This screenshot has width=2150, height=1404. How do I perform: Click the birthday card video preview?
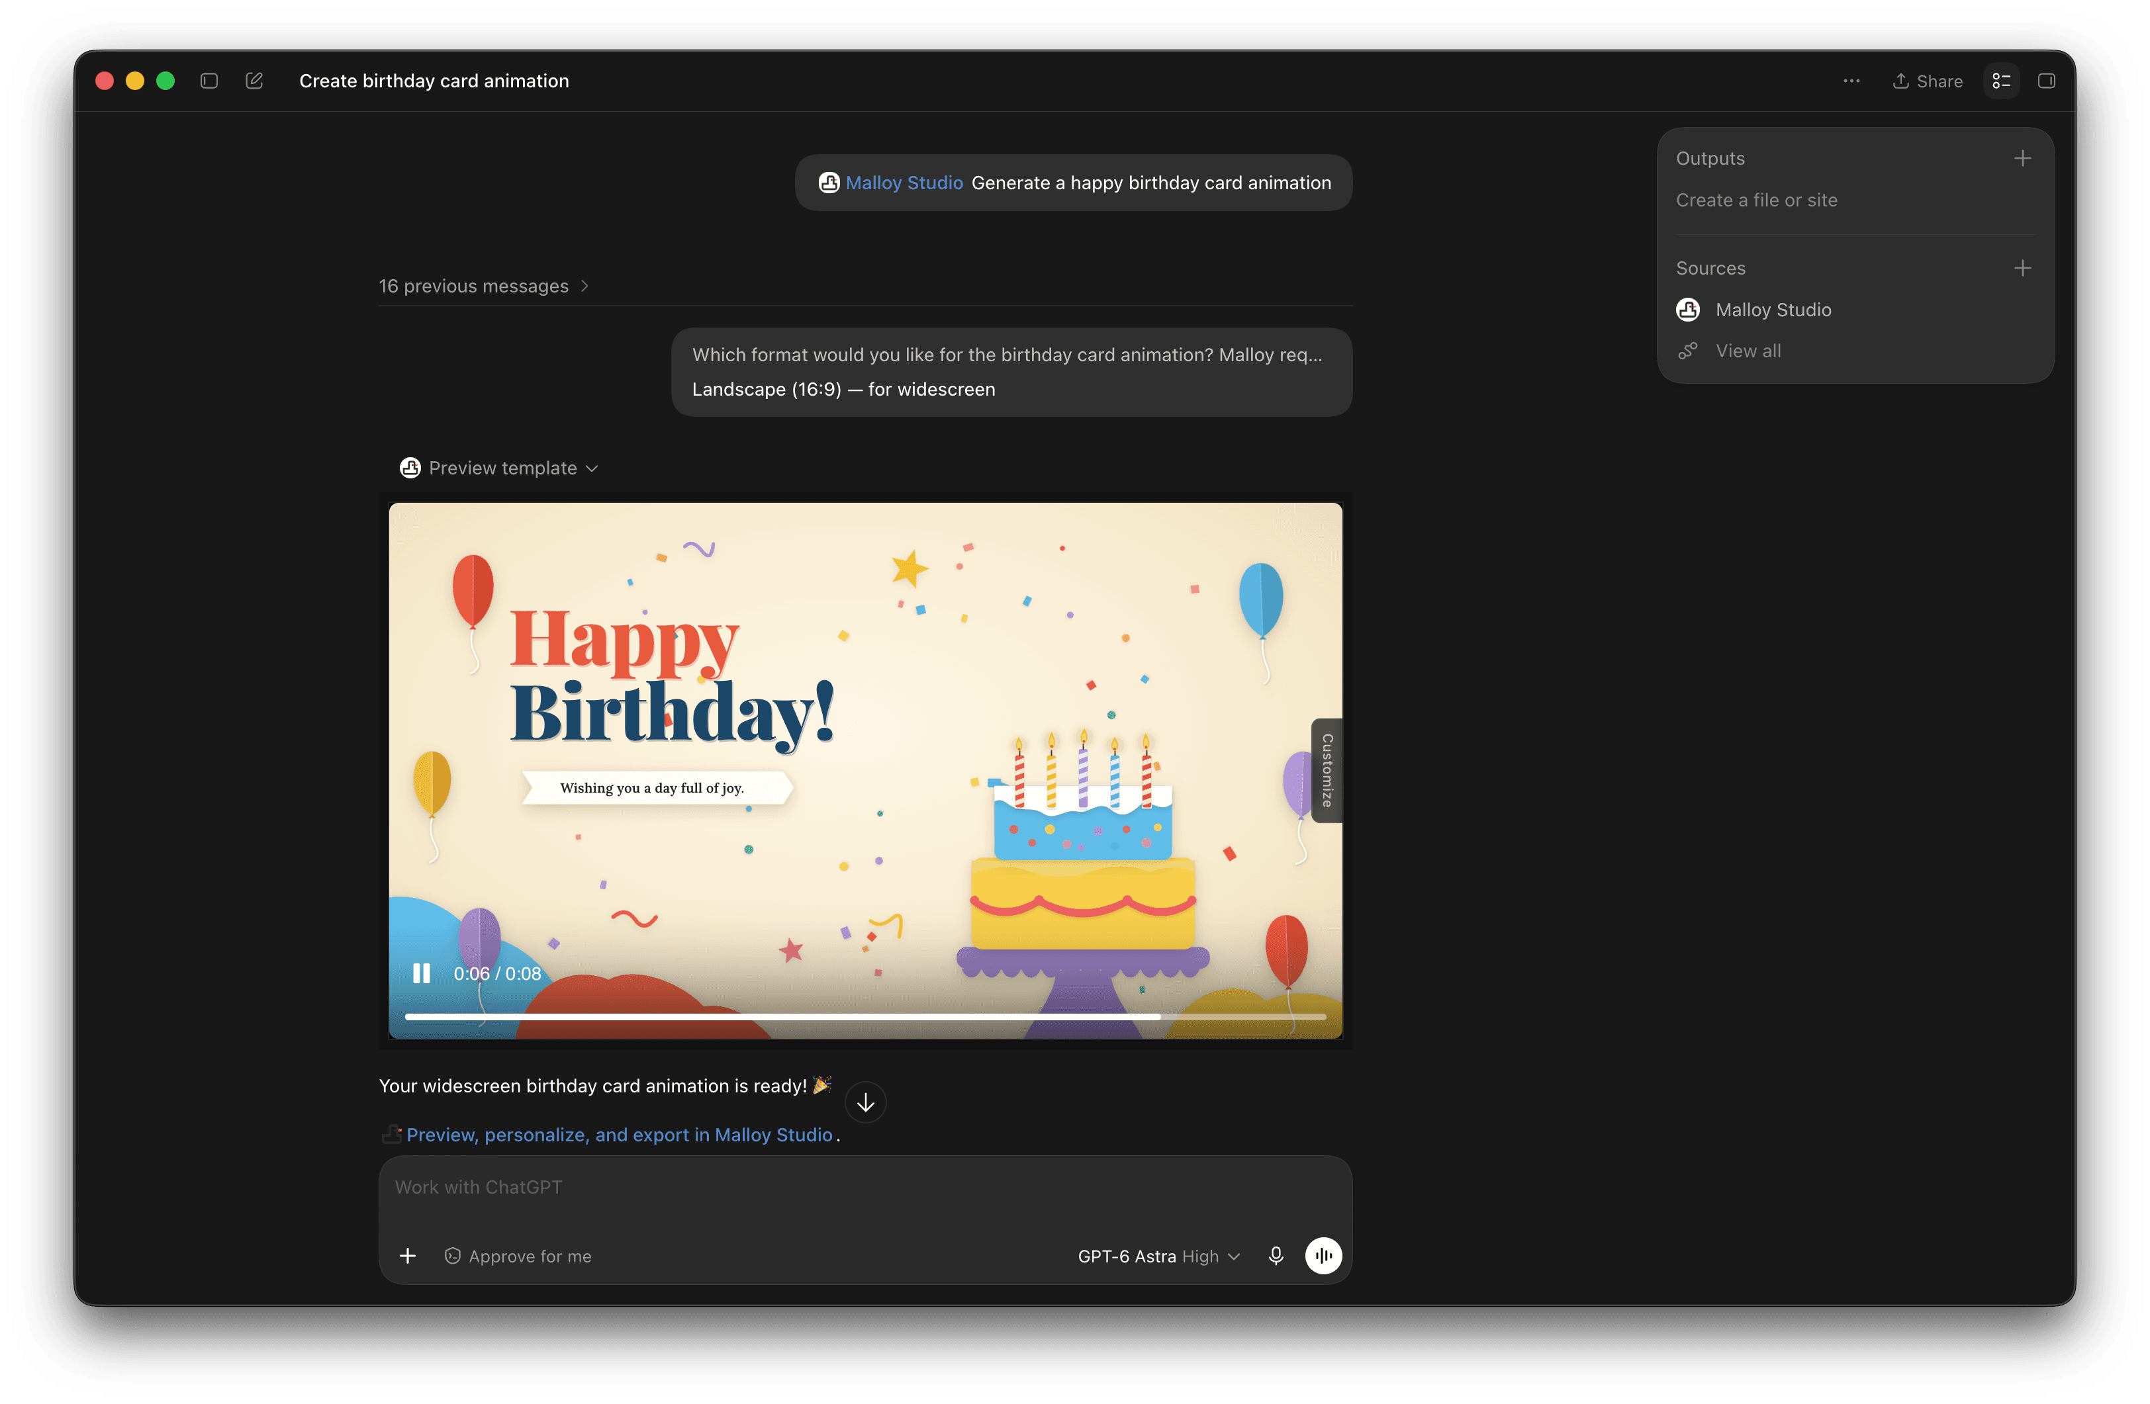(865, 770)
